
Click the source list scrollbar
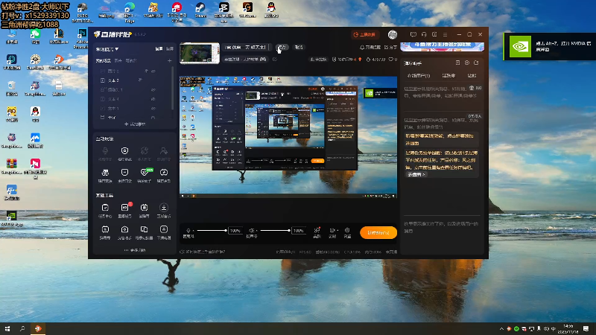(173, 87)
